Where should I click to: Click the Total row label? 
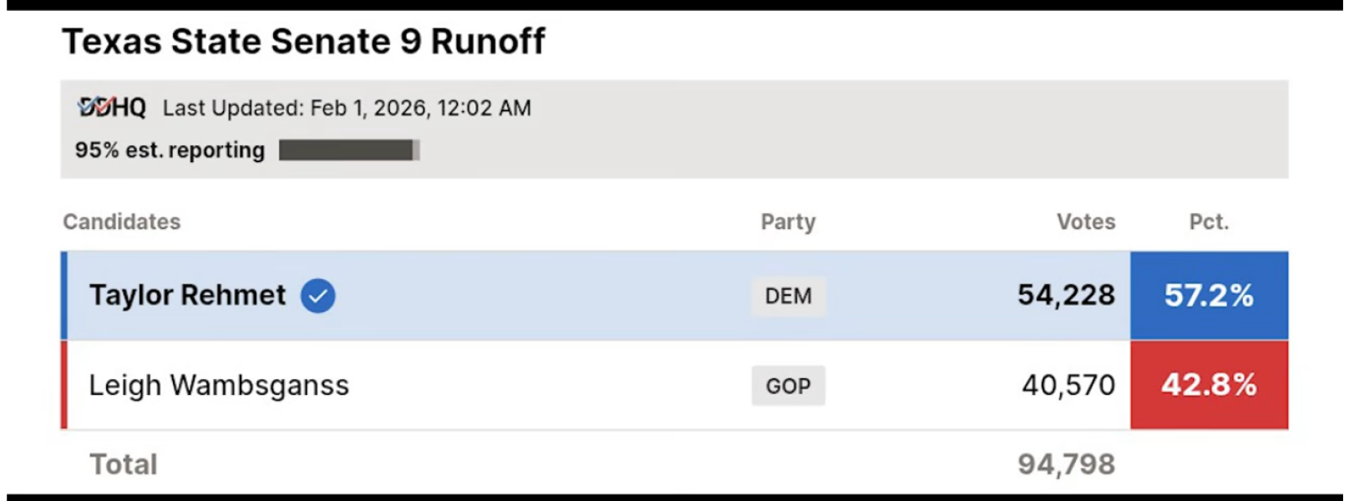click(x=124, y=464)
